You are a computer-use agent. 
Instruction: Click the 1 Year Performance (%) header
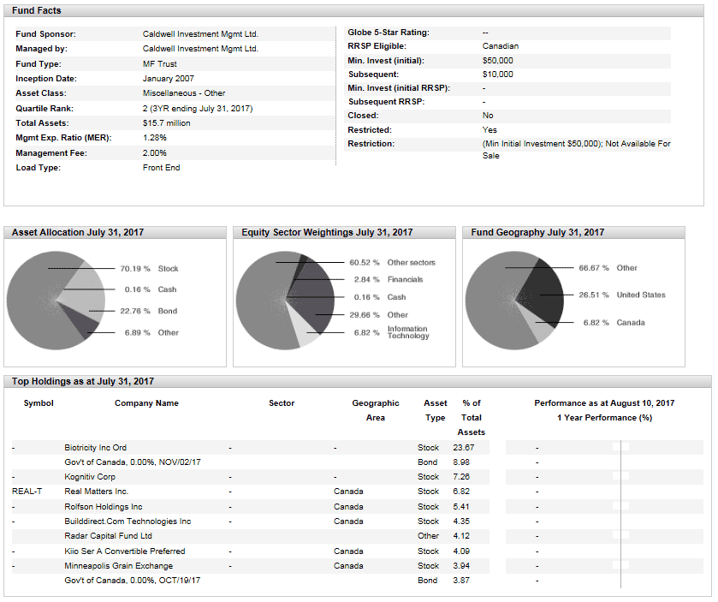(604, 418)
